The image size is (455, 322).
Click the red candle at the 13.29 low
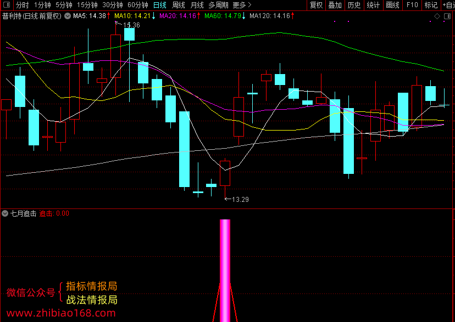point(225,173)
